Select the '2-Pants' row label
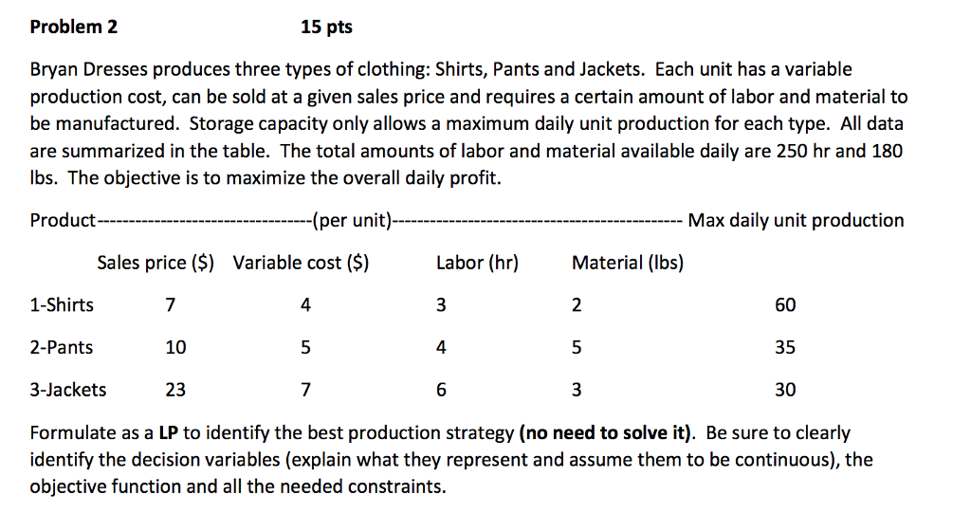Screen dimensions: 971x531 [x=62, y=347]
